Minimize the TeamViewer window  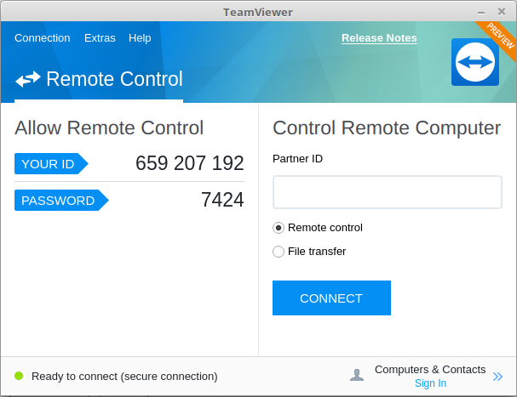[x=481, y=13]
